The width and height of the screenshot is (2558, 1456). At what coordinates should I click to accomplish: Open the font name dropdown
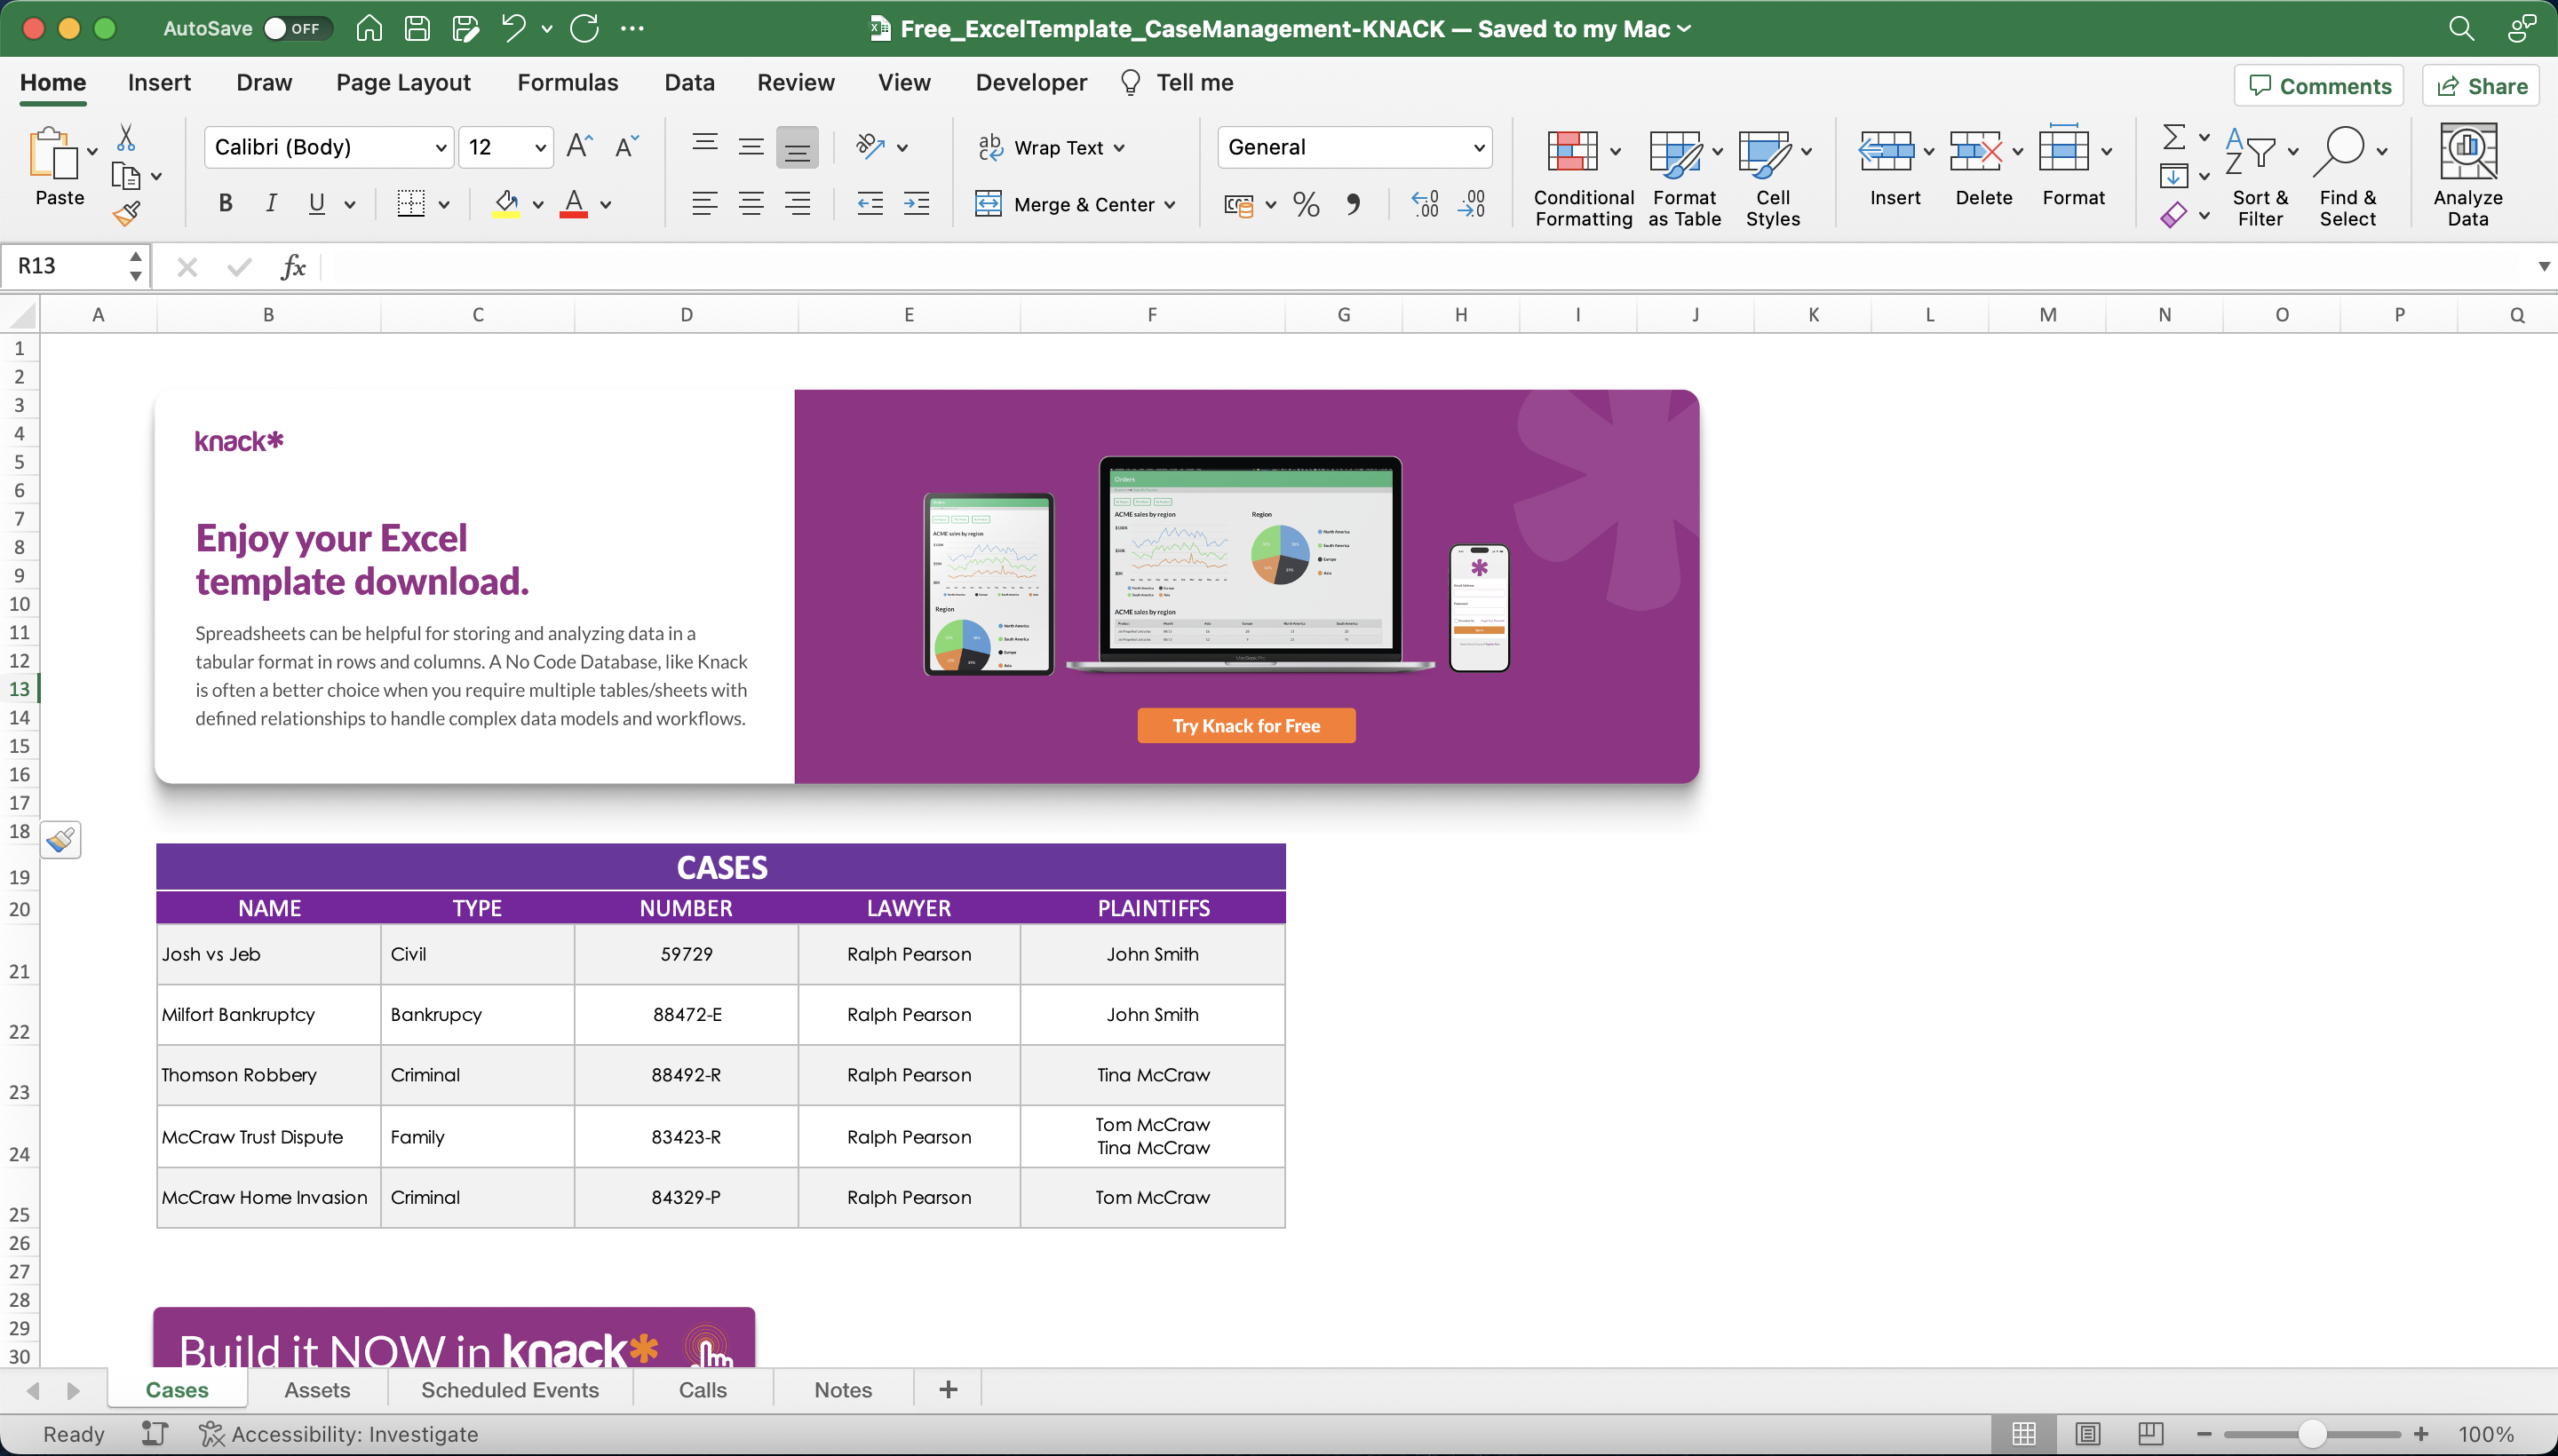(441, 146)
